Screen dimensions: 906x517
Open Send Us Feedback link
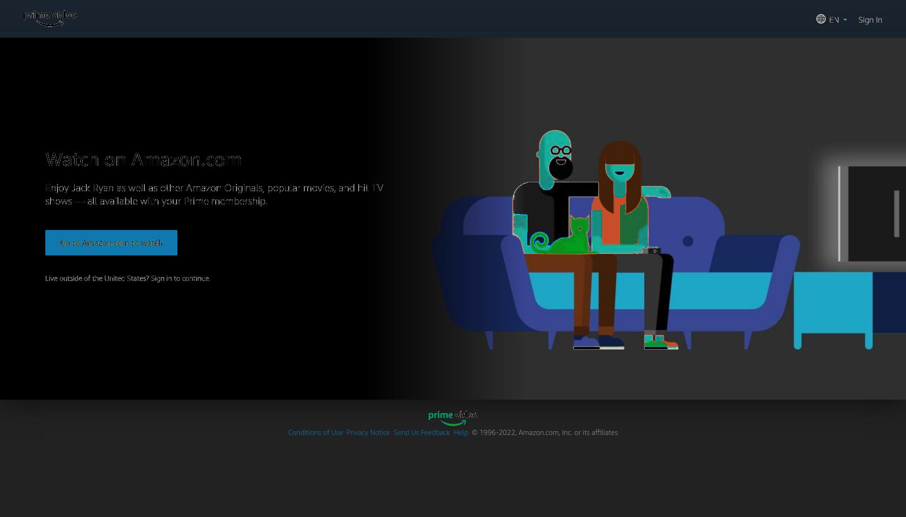[x=421, y=433]
